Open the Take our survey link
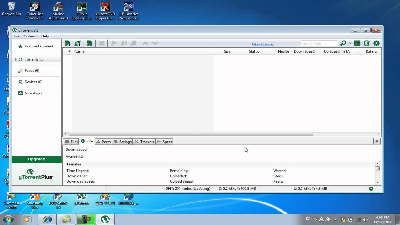This screenshot has height=225, width=400. click(x=262, y=44)
